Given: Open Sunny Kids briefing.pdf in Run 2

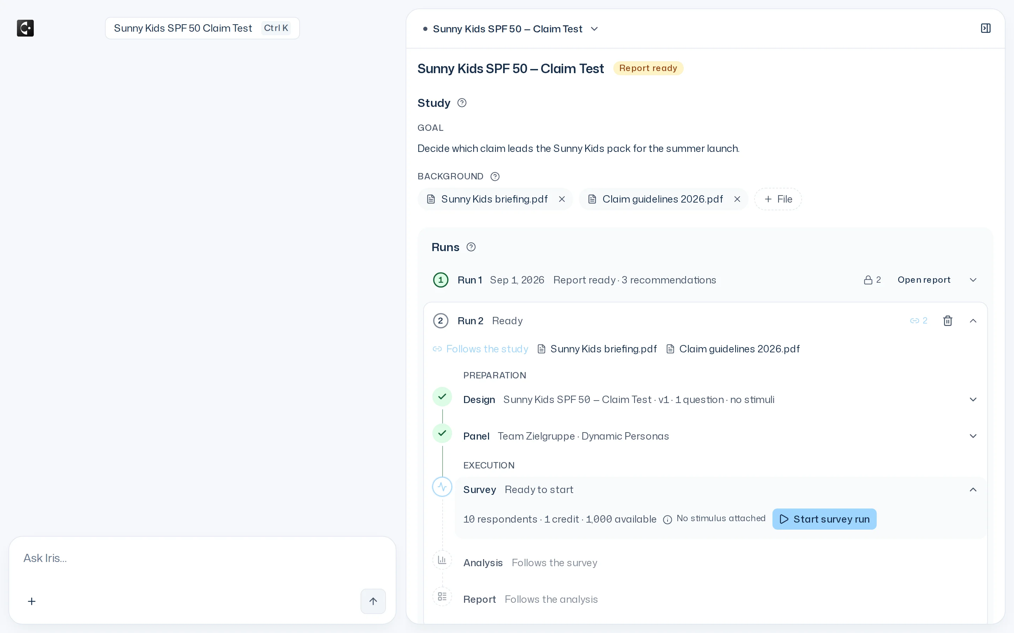Looking at the screenshot, I should [x=597, y=349].
